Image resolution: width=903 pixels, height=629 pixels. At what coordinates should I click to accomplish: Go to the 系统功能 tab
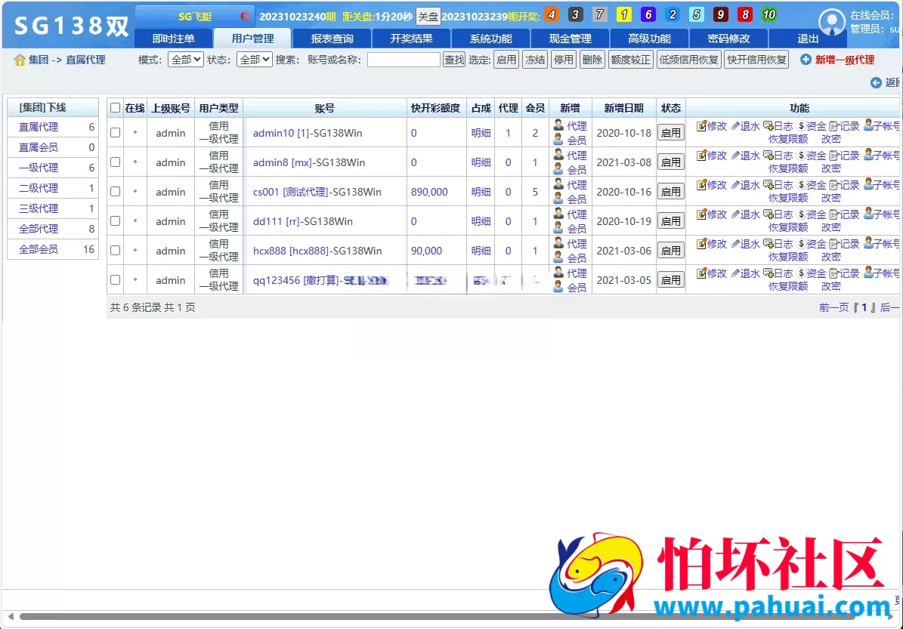pyautogui.click(x=490, y=39)
